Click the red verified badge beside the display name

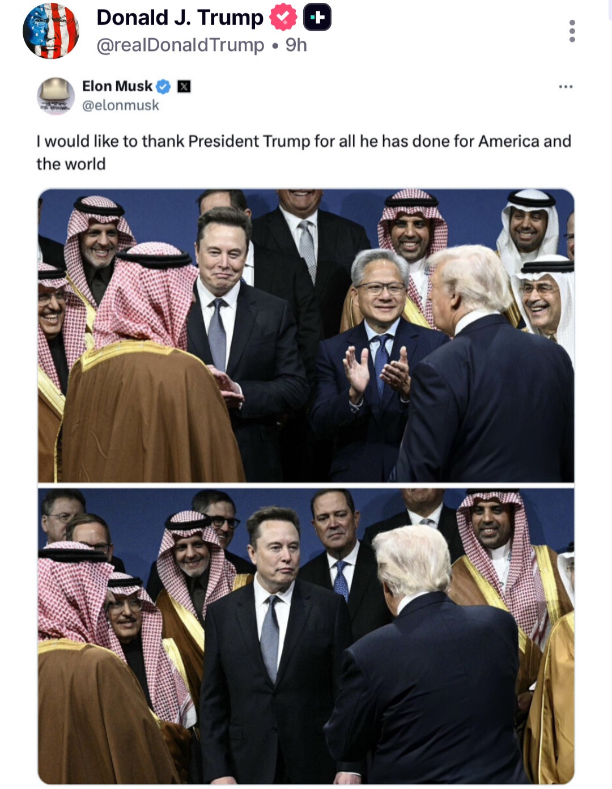click(283, 18)
